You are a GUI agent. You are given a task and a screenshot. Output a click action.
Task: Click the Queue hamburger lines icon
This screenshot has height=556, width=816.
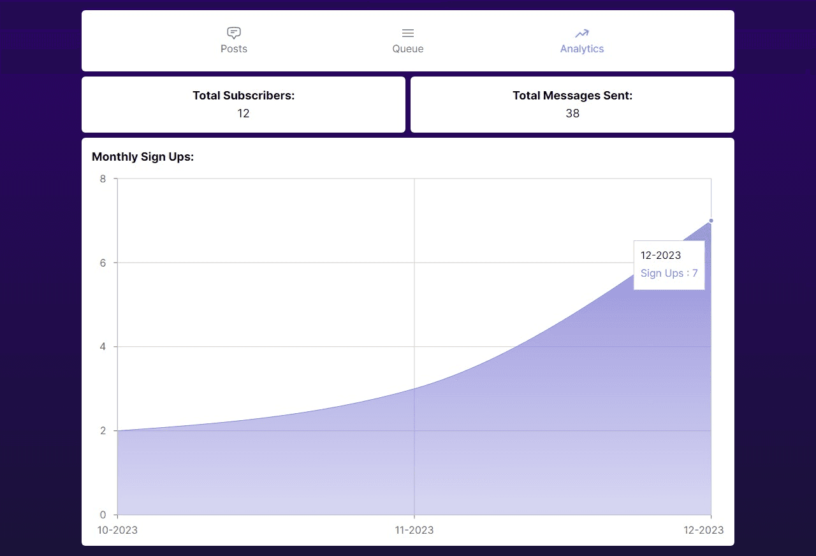[408, 33]
